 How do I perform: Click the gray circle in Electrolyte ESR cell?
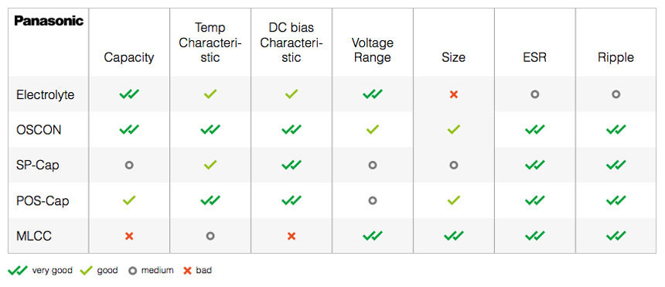[535, 94]
